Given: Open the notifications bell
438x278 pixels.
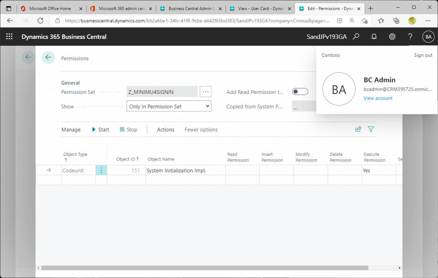Looking at the screenshot, I should pyautogui.click(x=374, y=37).
